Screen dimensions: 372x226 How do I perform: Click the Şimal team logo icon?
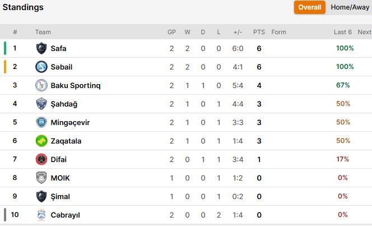click(x=41, y=196)
